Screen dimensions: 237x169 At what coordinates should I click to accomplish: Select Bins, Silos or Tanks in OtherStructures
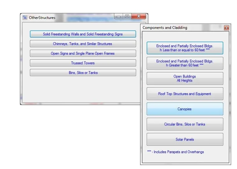pyautogui.click(x=83, y=73)
